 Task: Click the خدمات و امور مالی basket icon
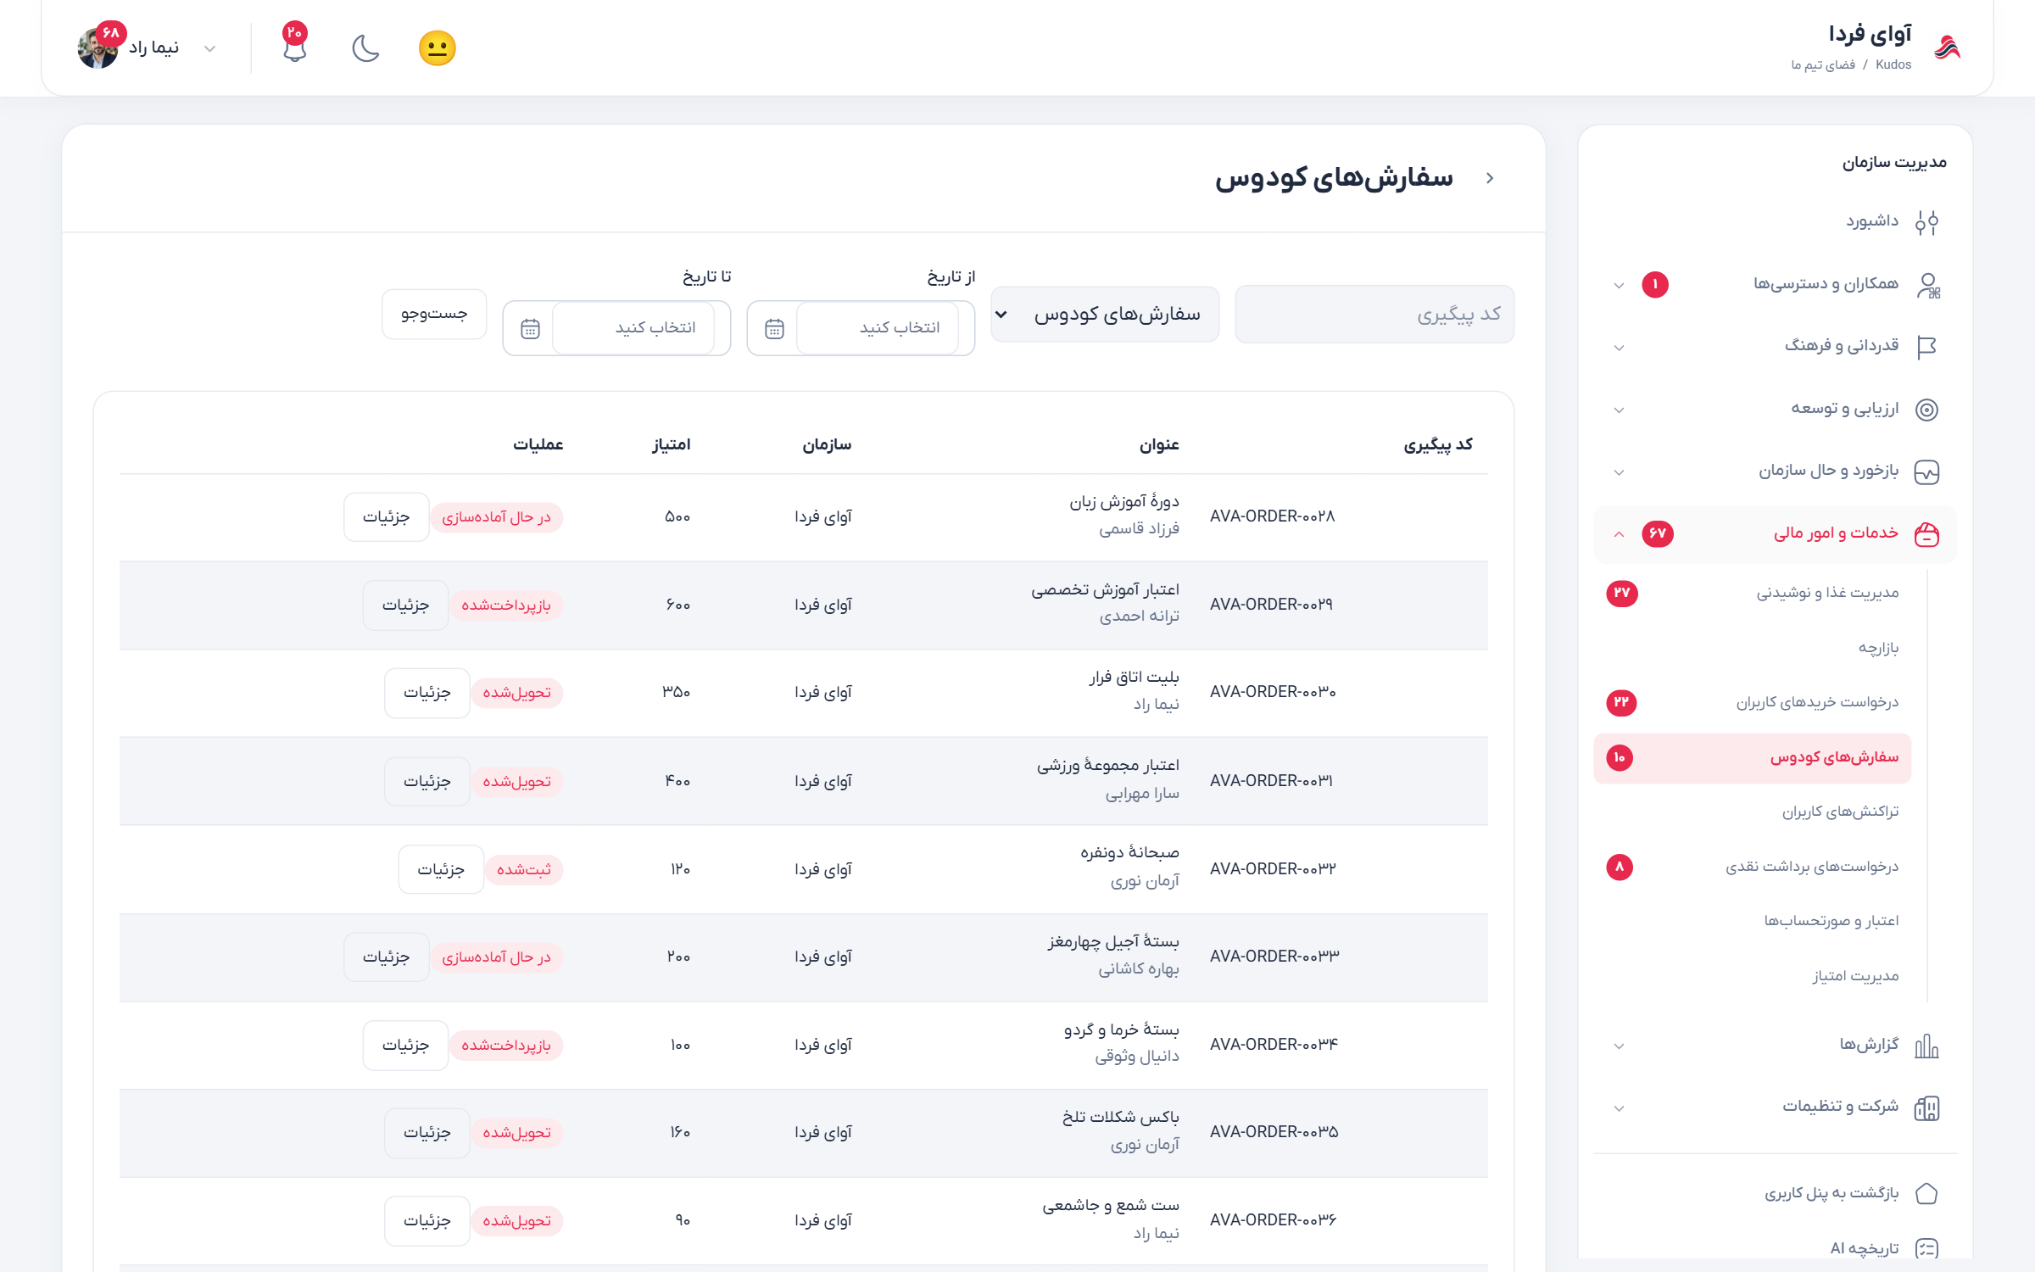[1926, 534]
